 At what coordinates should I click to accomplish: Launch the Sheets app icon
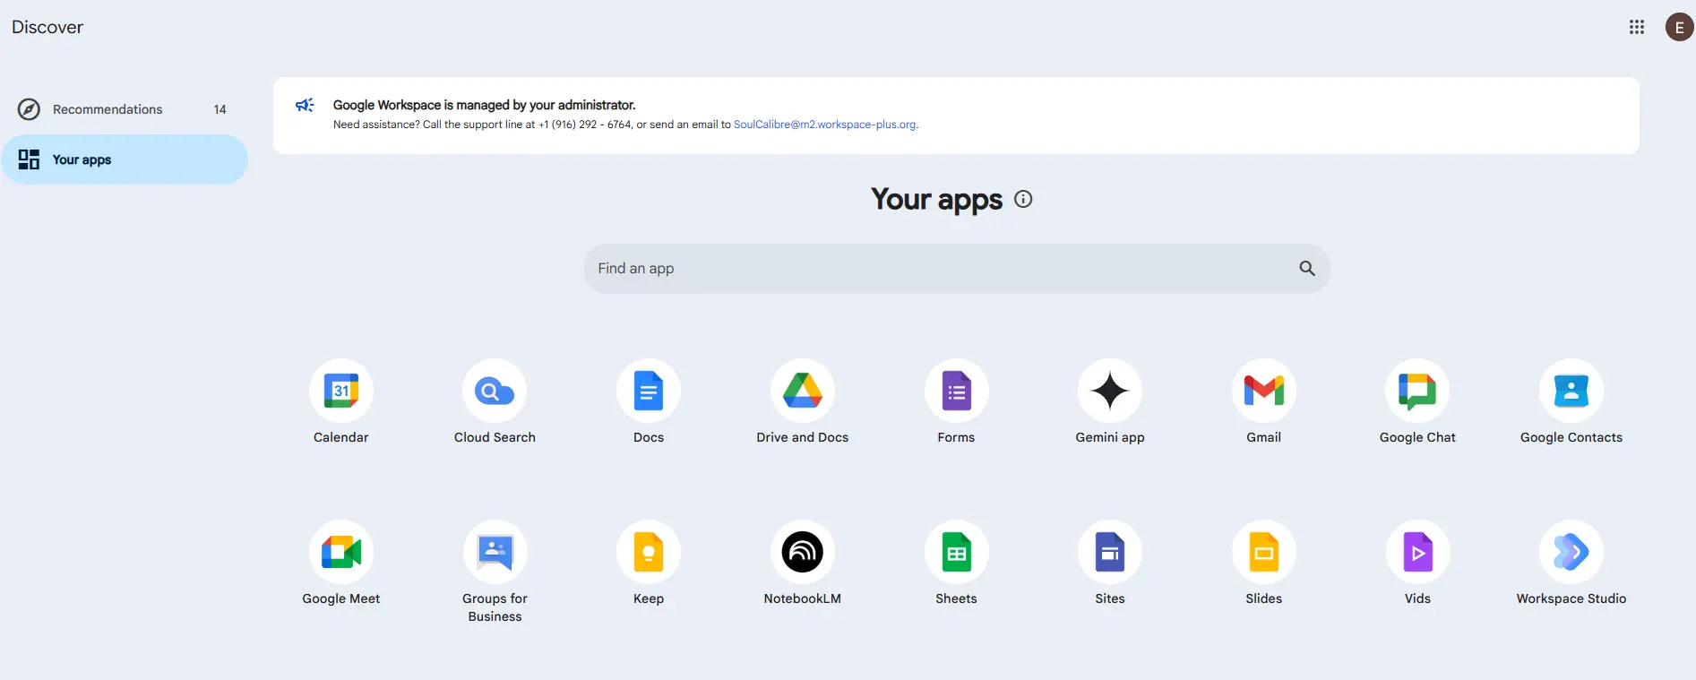pos(957,552)
